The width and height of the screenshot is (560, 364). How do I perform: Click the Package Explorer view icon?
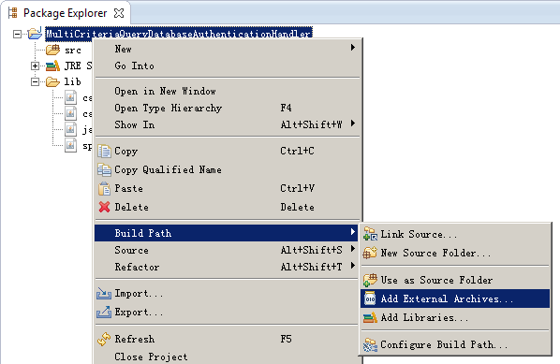pyautogui.click(x=13, y=13)
